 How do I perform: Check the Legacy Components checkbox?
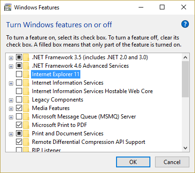19,100
